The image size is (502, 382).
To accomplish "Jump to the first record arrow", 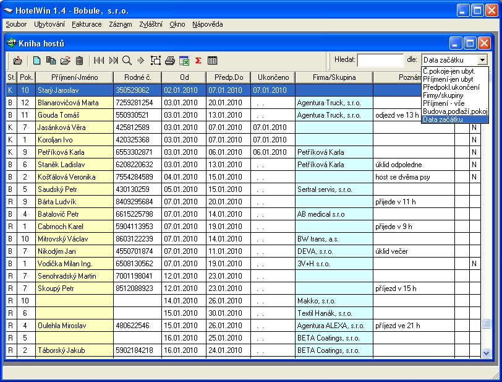I will click(x=99, y=60).
